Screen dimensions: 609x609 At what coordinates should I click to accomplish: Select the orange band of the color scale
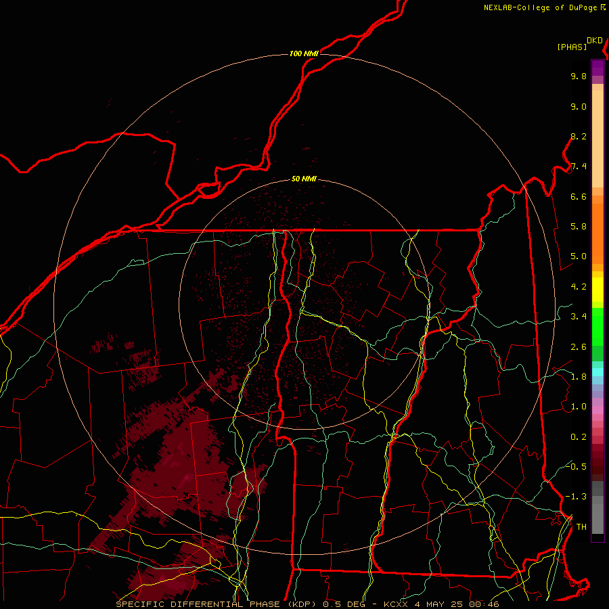pyautogui.click(x=597, y=233)
